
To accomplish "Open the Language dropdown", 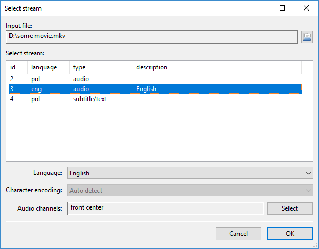I will coord(190,173).
